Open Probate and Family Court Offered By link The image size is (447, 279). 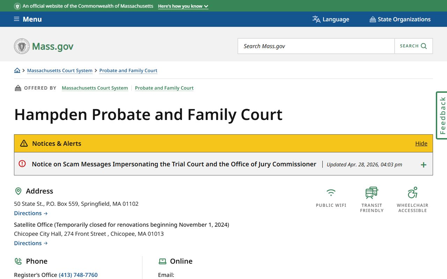tap(164, 88)
